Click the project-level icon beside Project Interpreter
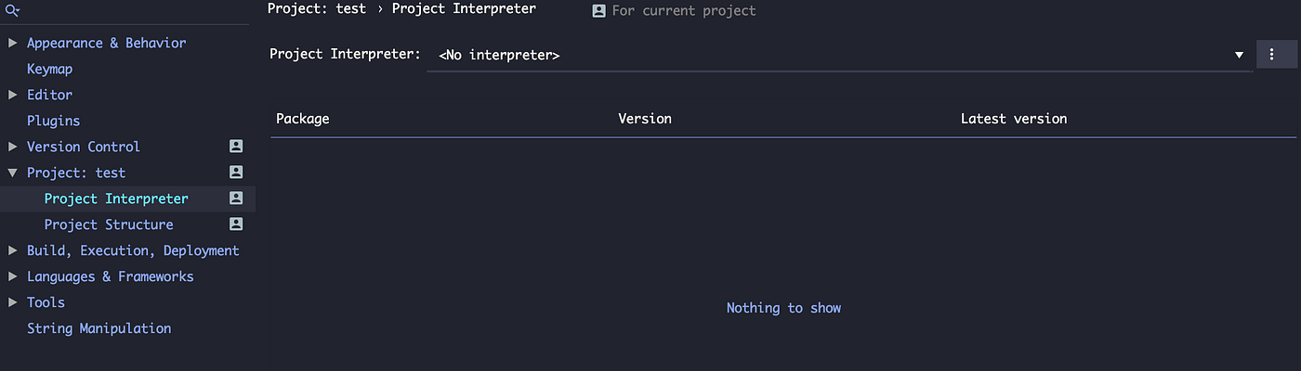Image resolution: width=1301 pixels, height=371 pixels. click(x=236, y=198)
